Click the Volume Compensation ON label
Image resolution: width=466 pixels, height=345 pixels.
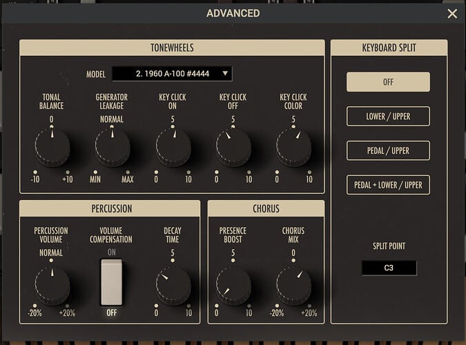(112, 253)
